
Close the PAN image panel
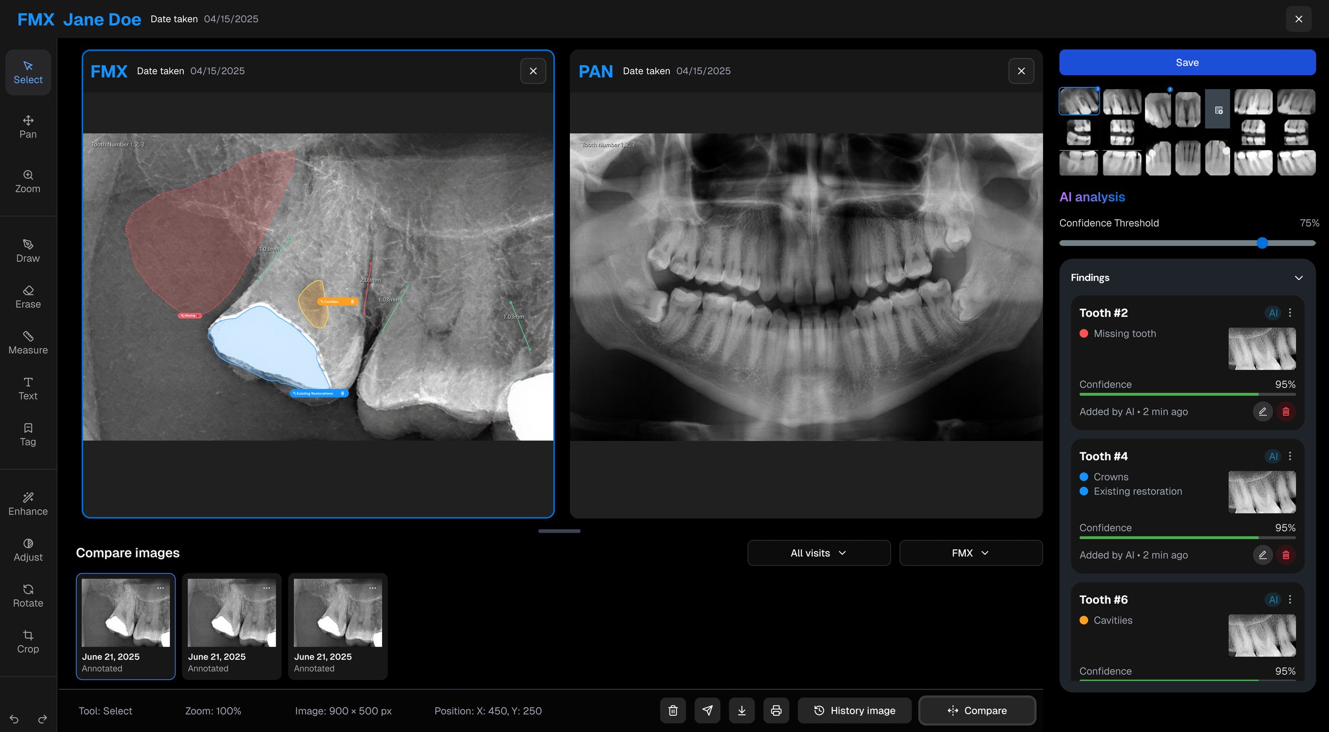(1021, 71)
